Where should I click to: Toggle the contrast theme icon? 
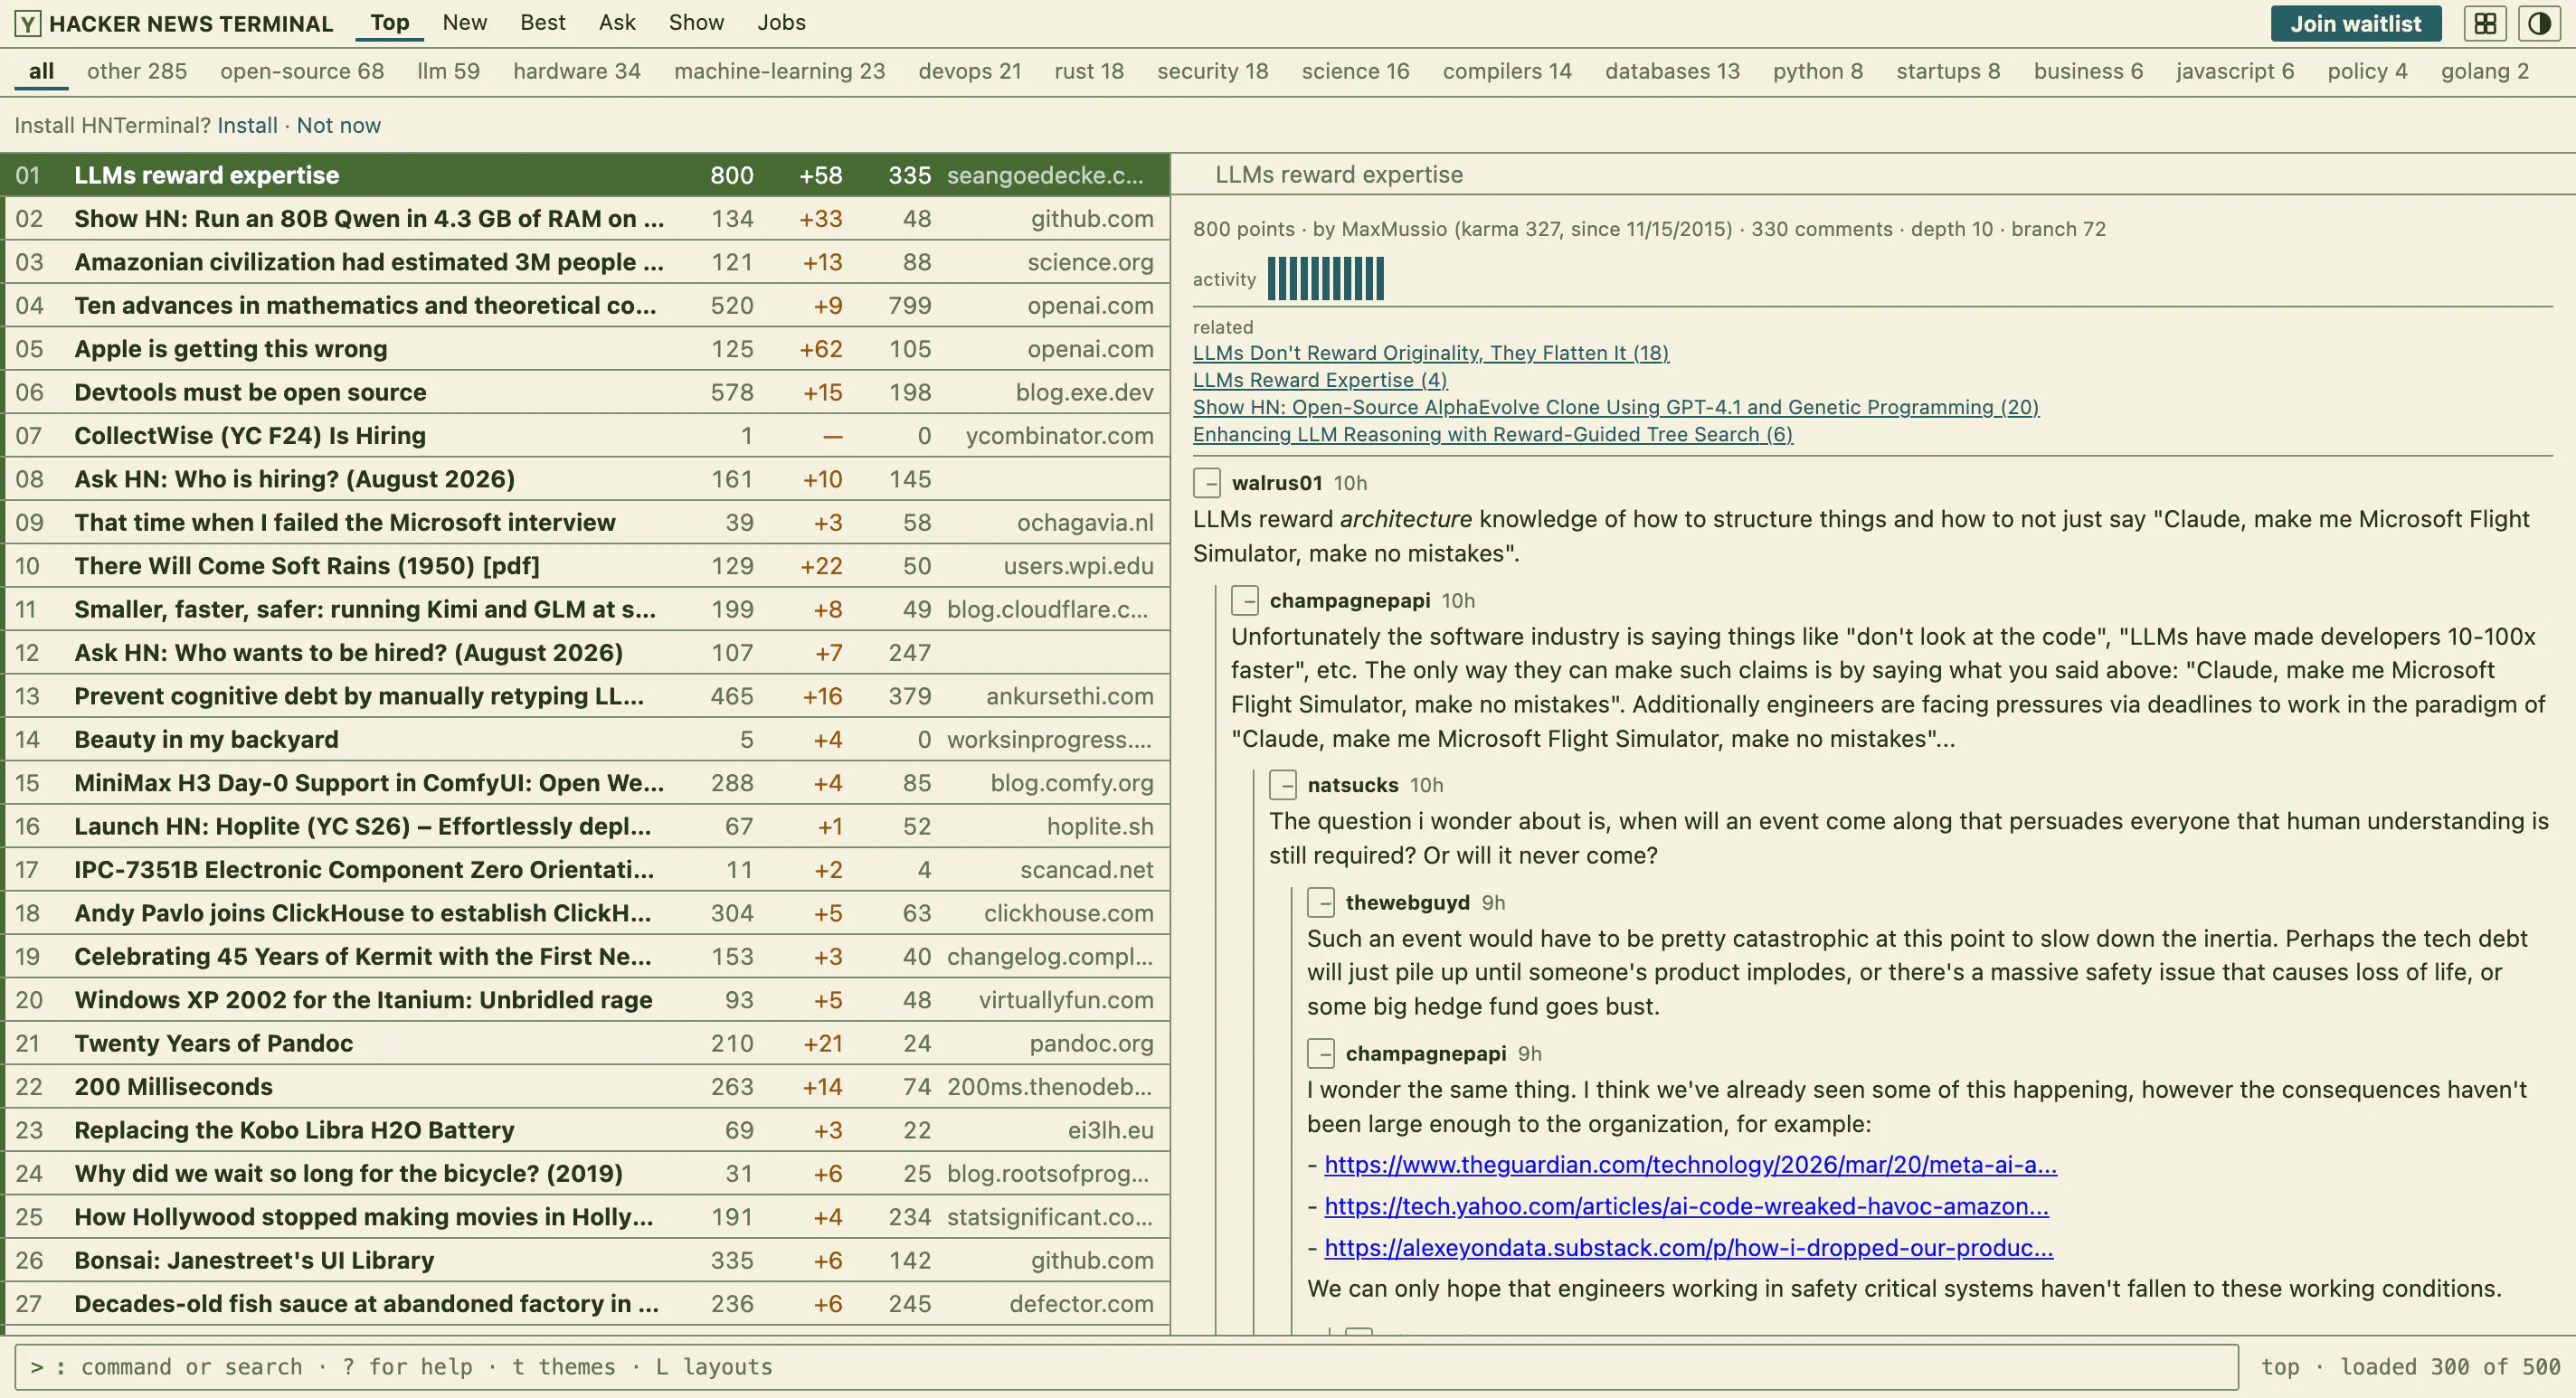(x=2539, y=23)
